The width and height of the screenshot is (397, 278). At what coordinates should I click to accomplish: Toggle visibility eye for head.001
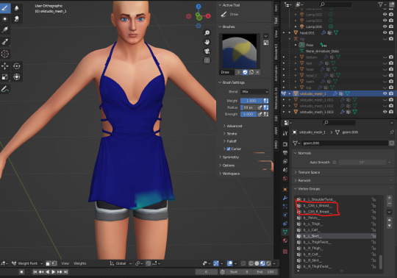(x=385, y=32)
